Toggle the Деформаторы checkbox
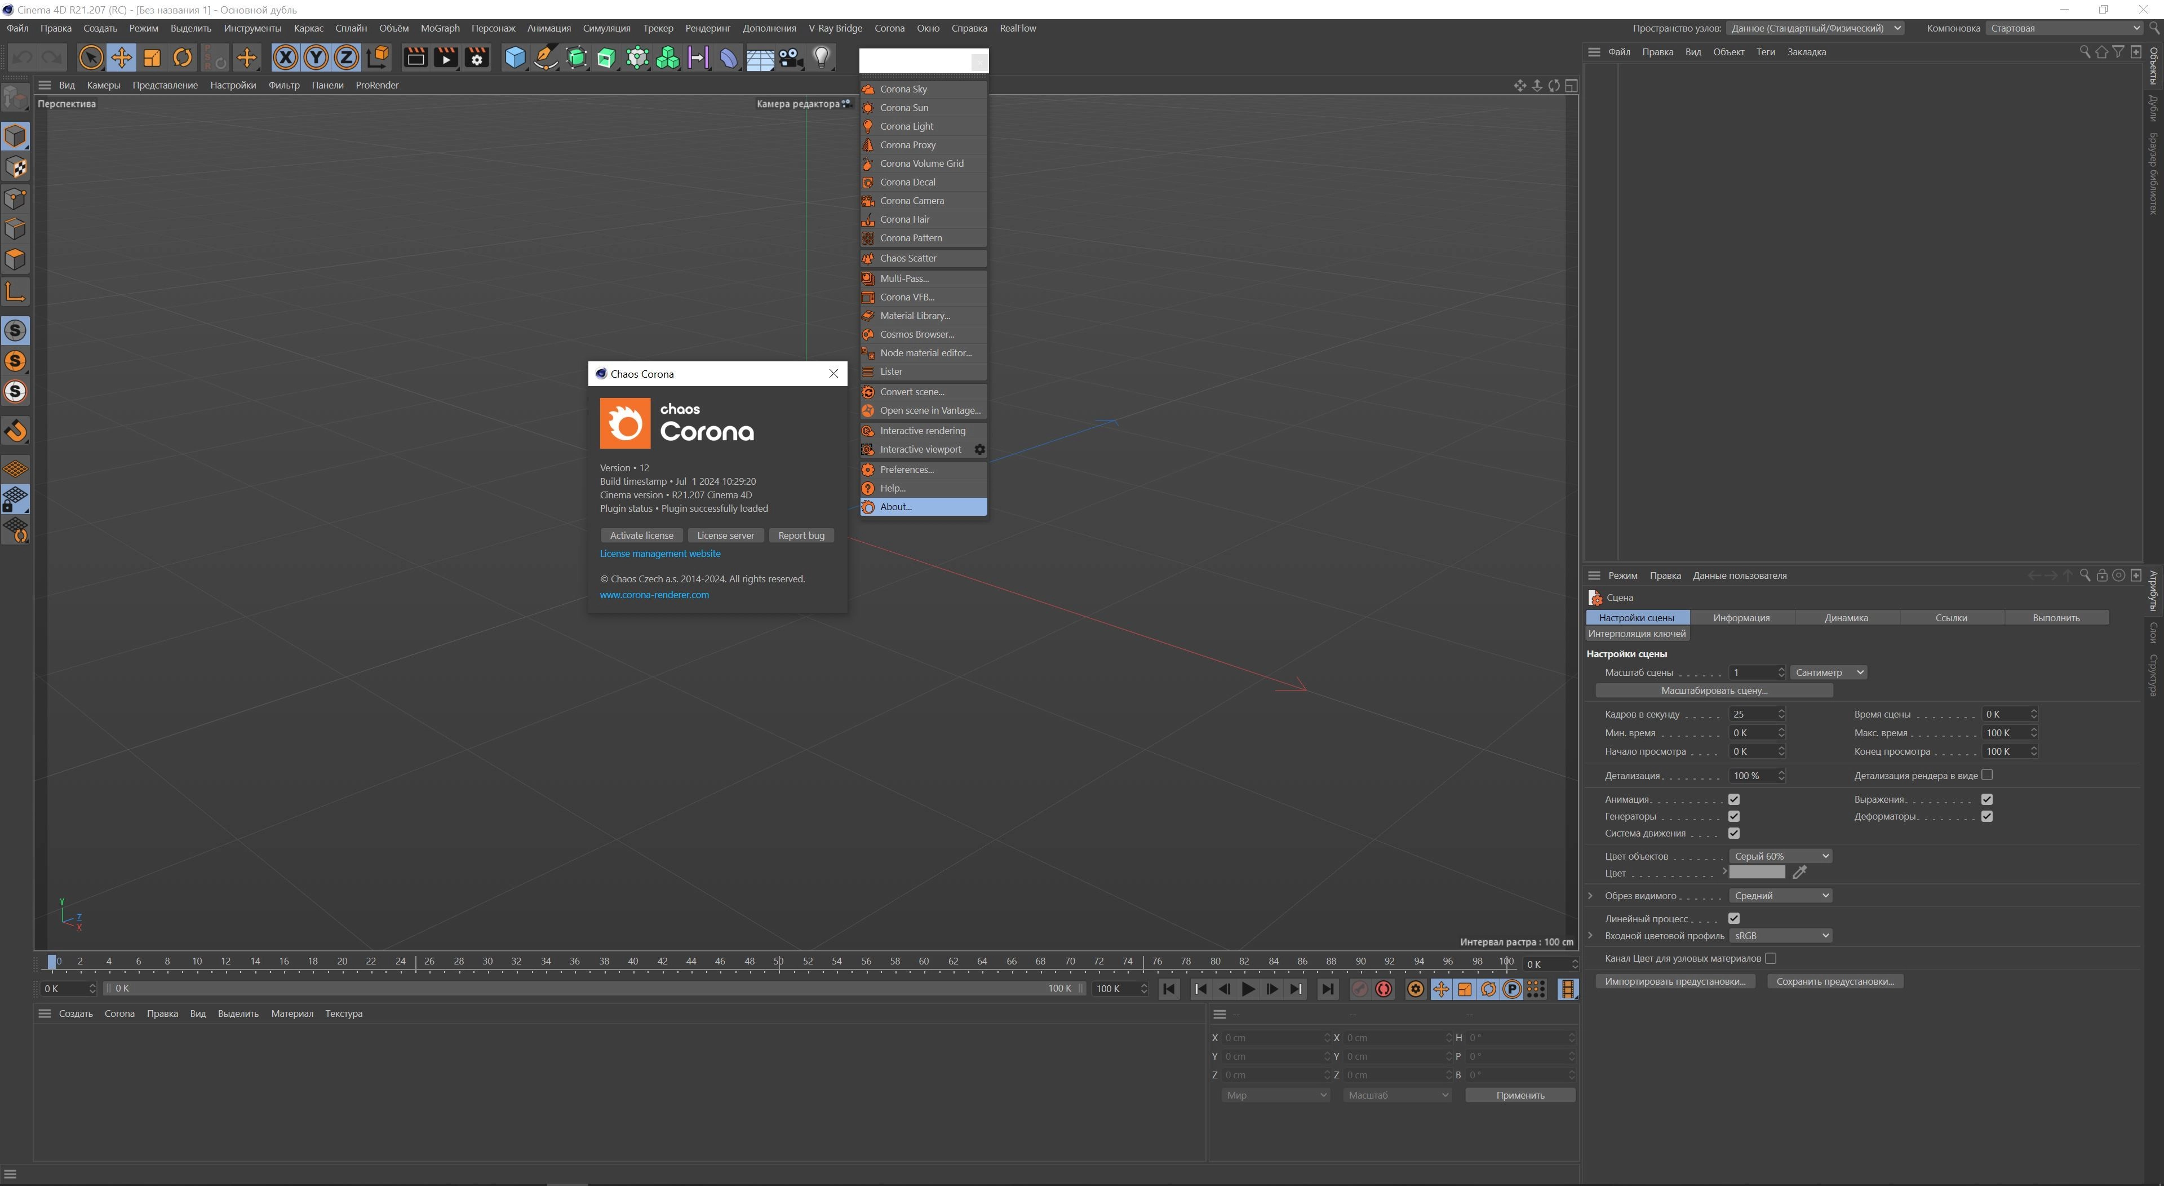 (1986, 816)
